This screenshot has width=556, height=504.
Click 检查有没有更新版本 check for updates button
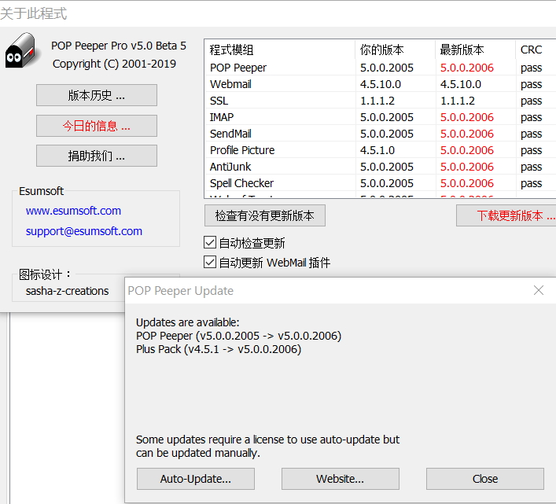(x=265, y=215)
